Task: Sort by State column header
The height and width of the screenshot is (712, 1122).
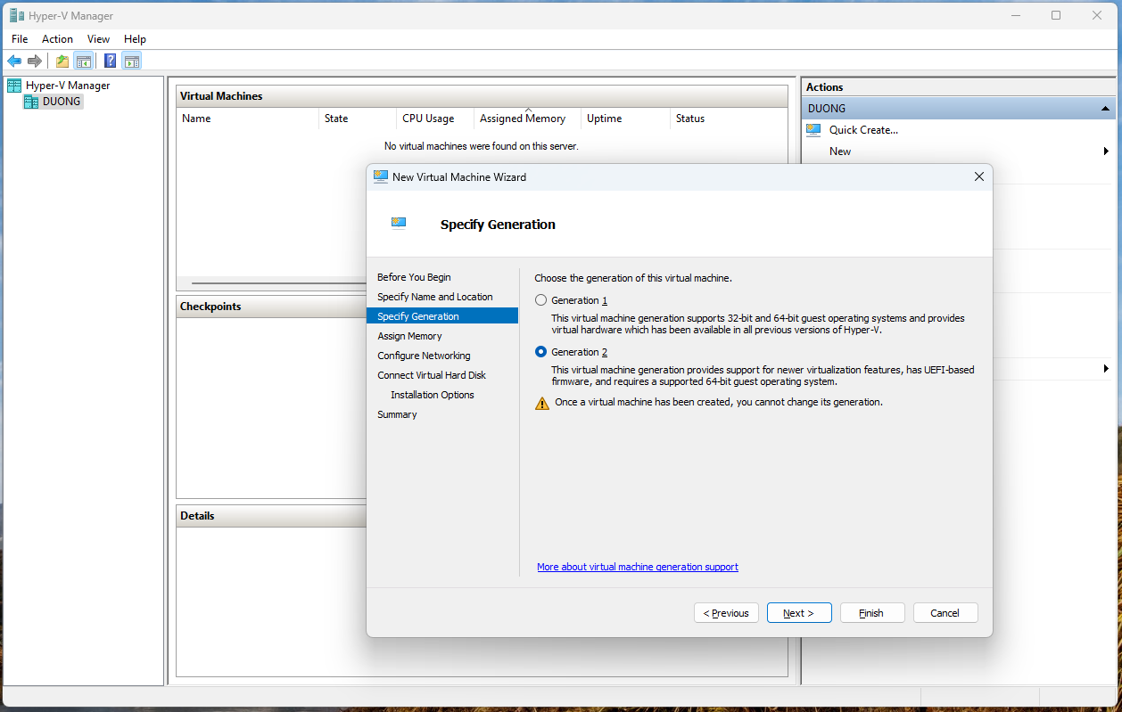Action: point(358,119)
